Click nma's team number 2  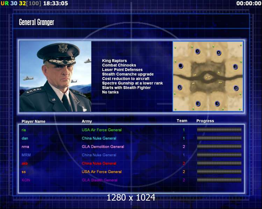point(184,147)
